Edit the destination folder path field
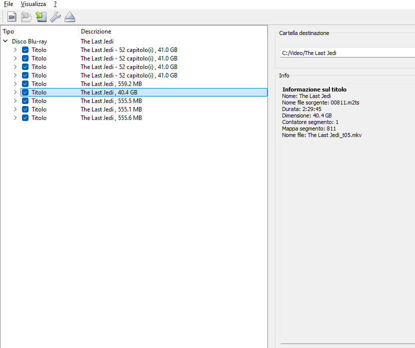 point(347,53)
